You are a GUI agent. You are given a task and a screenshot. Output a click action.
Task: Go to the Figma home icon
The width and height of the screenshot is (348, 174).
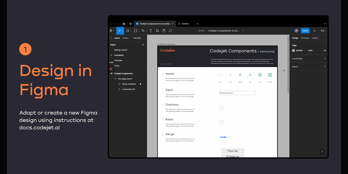[x=124, y=24]
